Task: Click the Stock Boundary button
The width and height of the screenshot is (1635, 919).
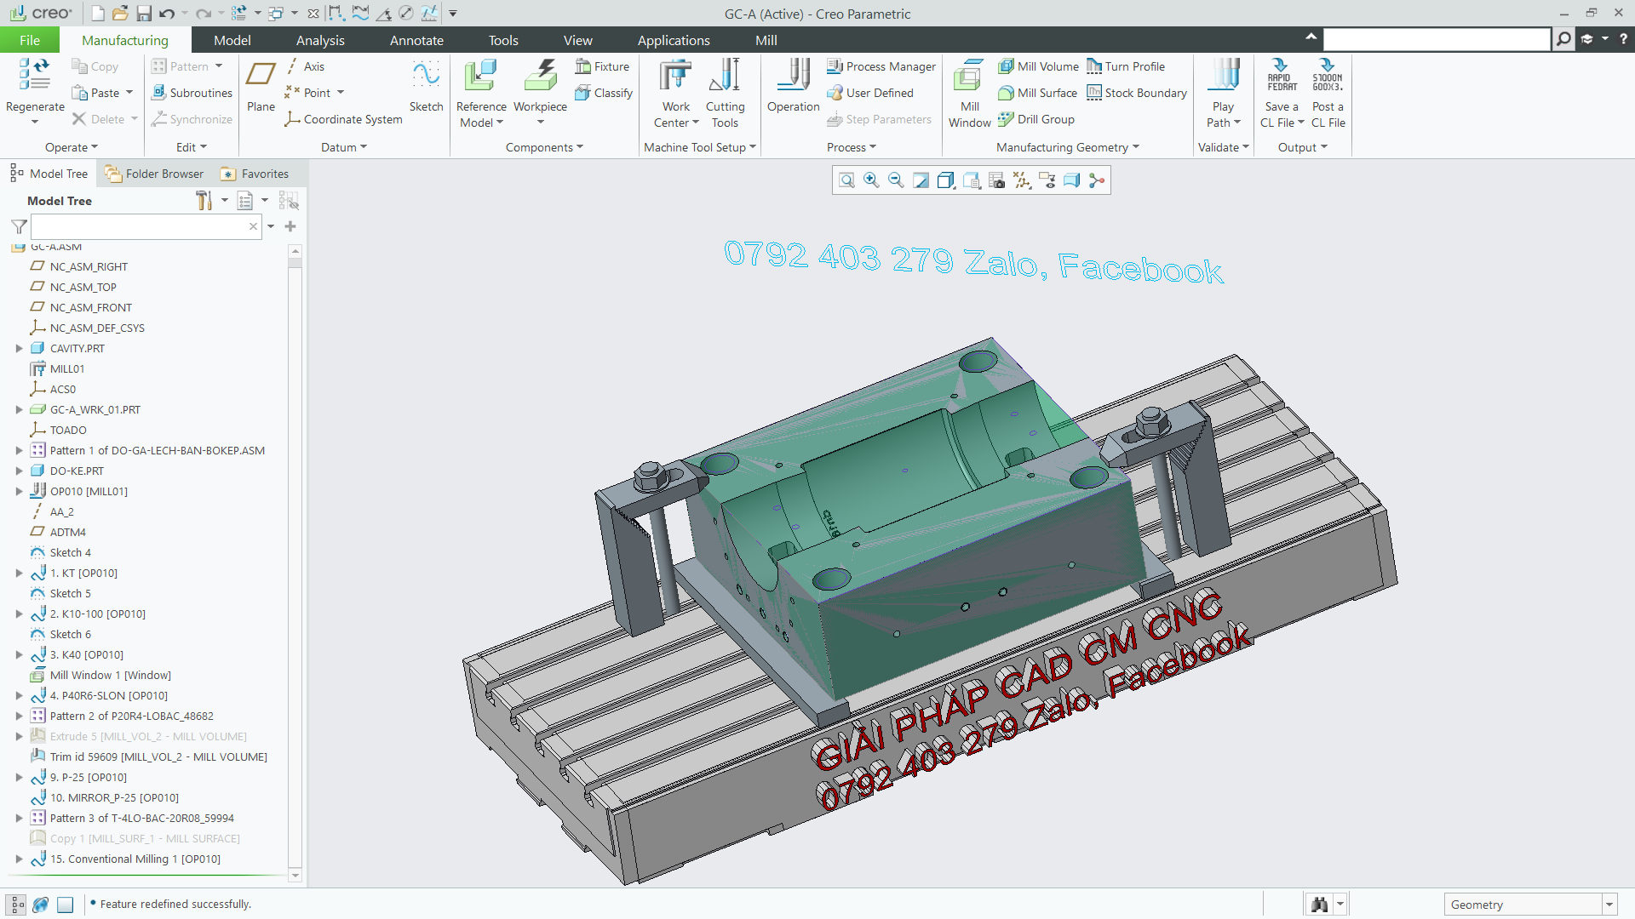Action: (x=1136, y=93)
